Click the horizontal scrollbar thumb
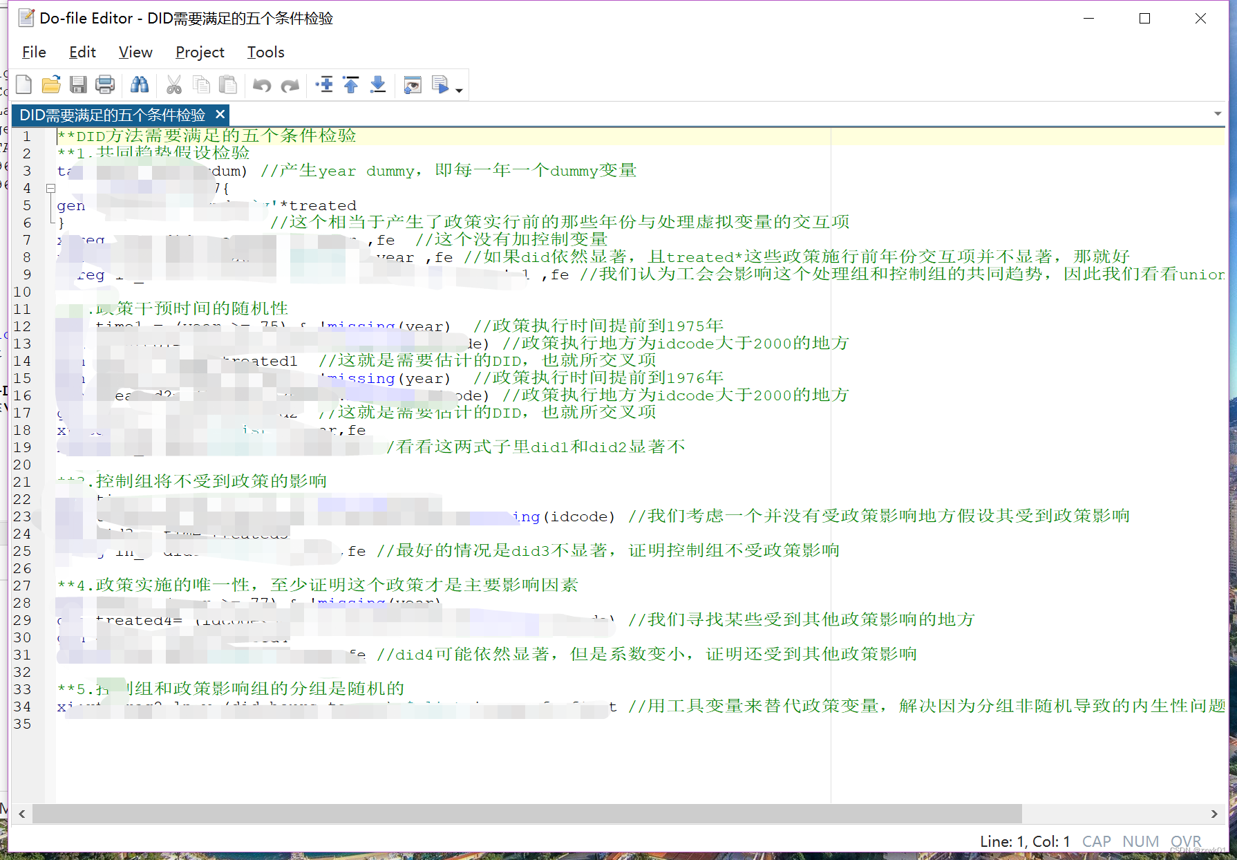Screen dimensions: 1237x860 coord(527,814)
